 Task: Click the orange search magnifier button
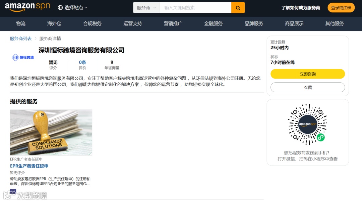coord(238,8)
